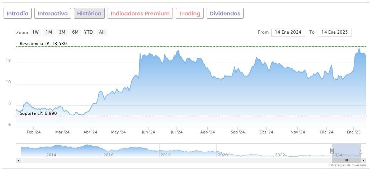Click the scrollbar right arrow
372x171 pixels.
pos(364,160)
